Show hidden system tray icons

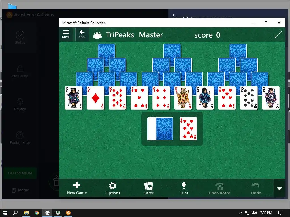tap(241, 213)
